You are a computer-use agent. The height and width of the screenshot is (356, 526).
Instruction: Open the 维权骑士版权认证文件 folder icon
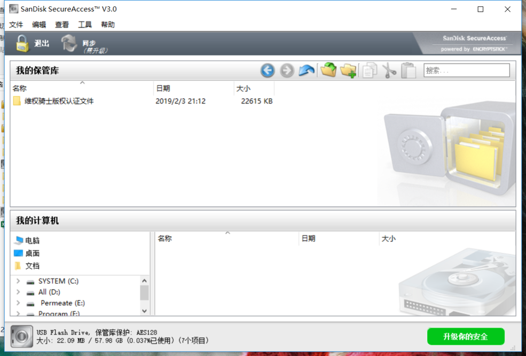coord(17,100)
